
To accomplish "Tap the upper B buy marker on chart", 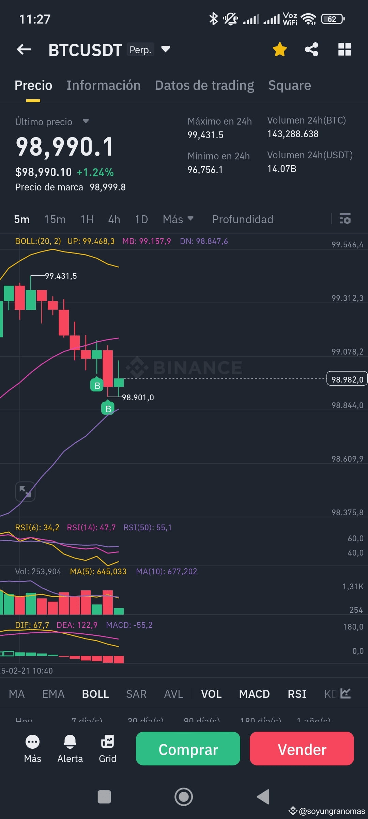I will coord(97,385).
